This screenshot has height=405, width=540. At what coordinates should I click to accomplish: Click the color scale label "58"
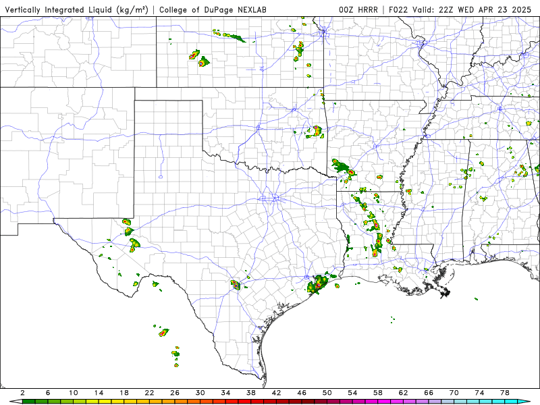[x=378, y=393]
